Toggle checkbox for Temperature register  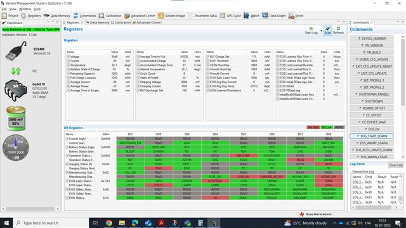coord(69,65)
